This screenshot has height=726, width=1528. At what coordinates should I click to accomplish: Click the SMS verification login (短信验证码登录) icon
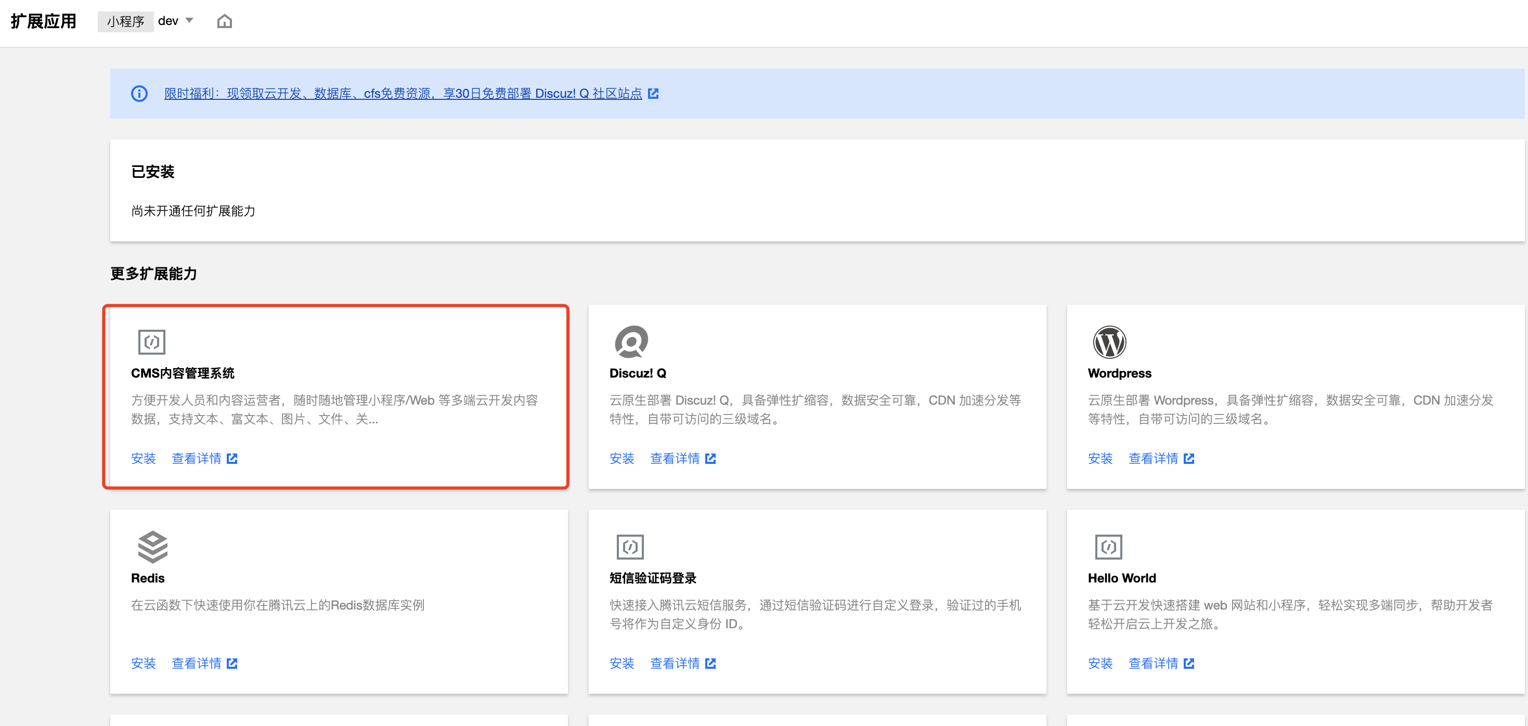click(630, 547)
